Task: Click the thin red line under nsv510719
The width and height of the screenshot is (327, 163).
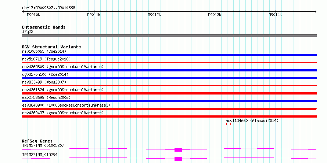Action: [169, 62]
